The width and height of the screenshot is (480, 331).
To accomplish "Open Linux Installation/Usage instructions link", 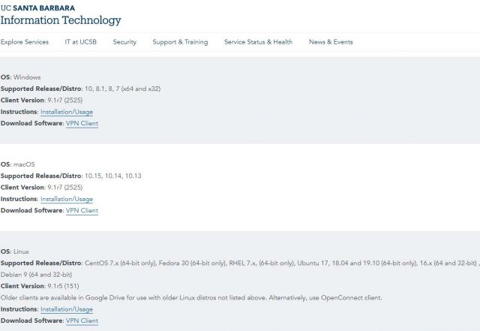I will coord(67,309).
